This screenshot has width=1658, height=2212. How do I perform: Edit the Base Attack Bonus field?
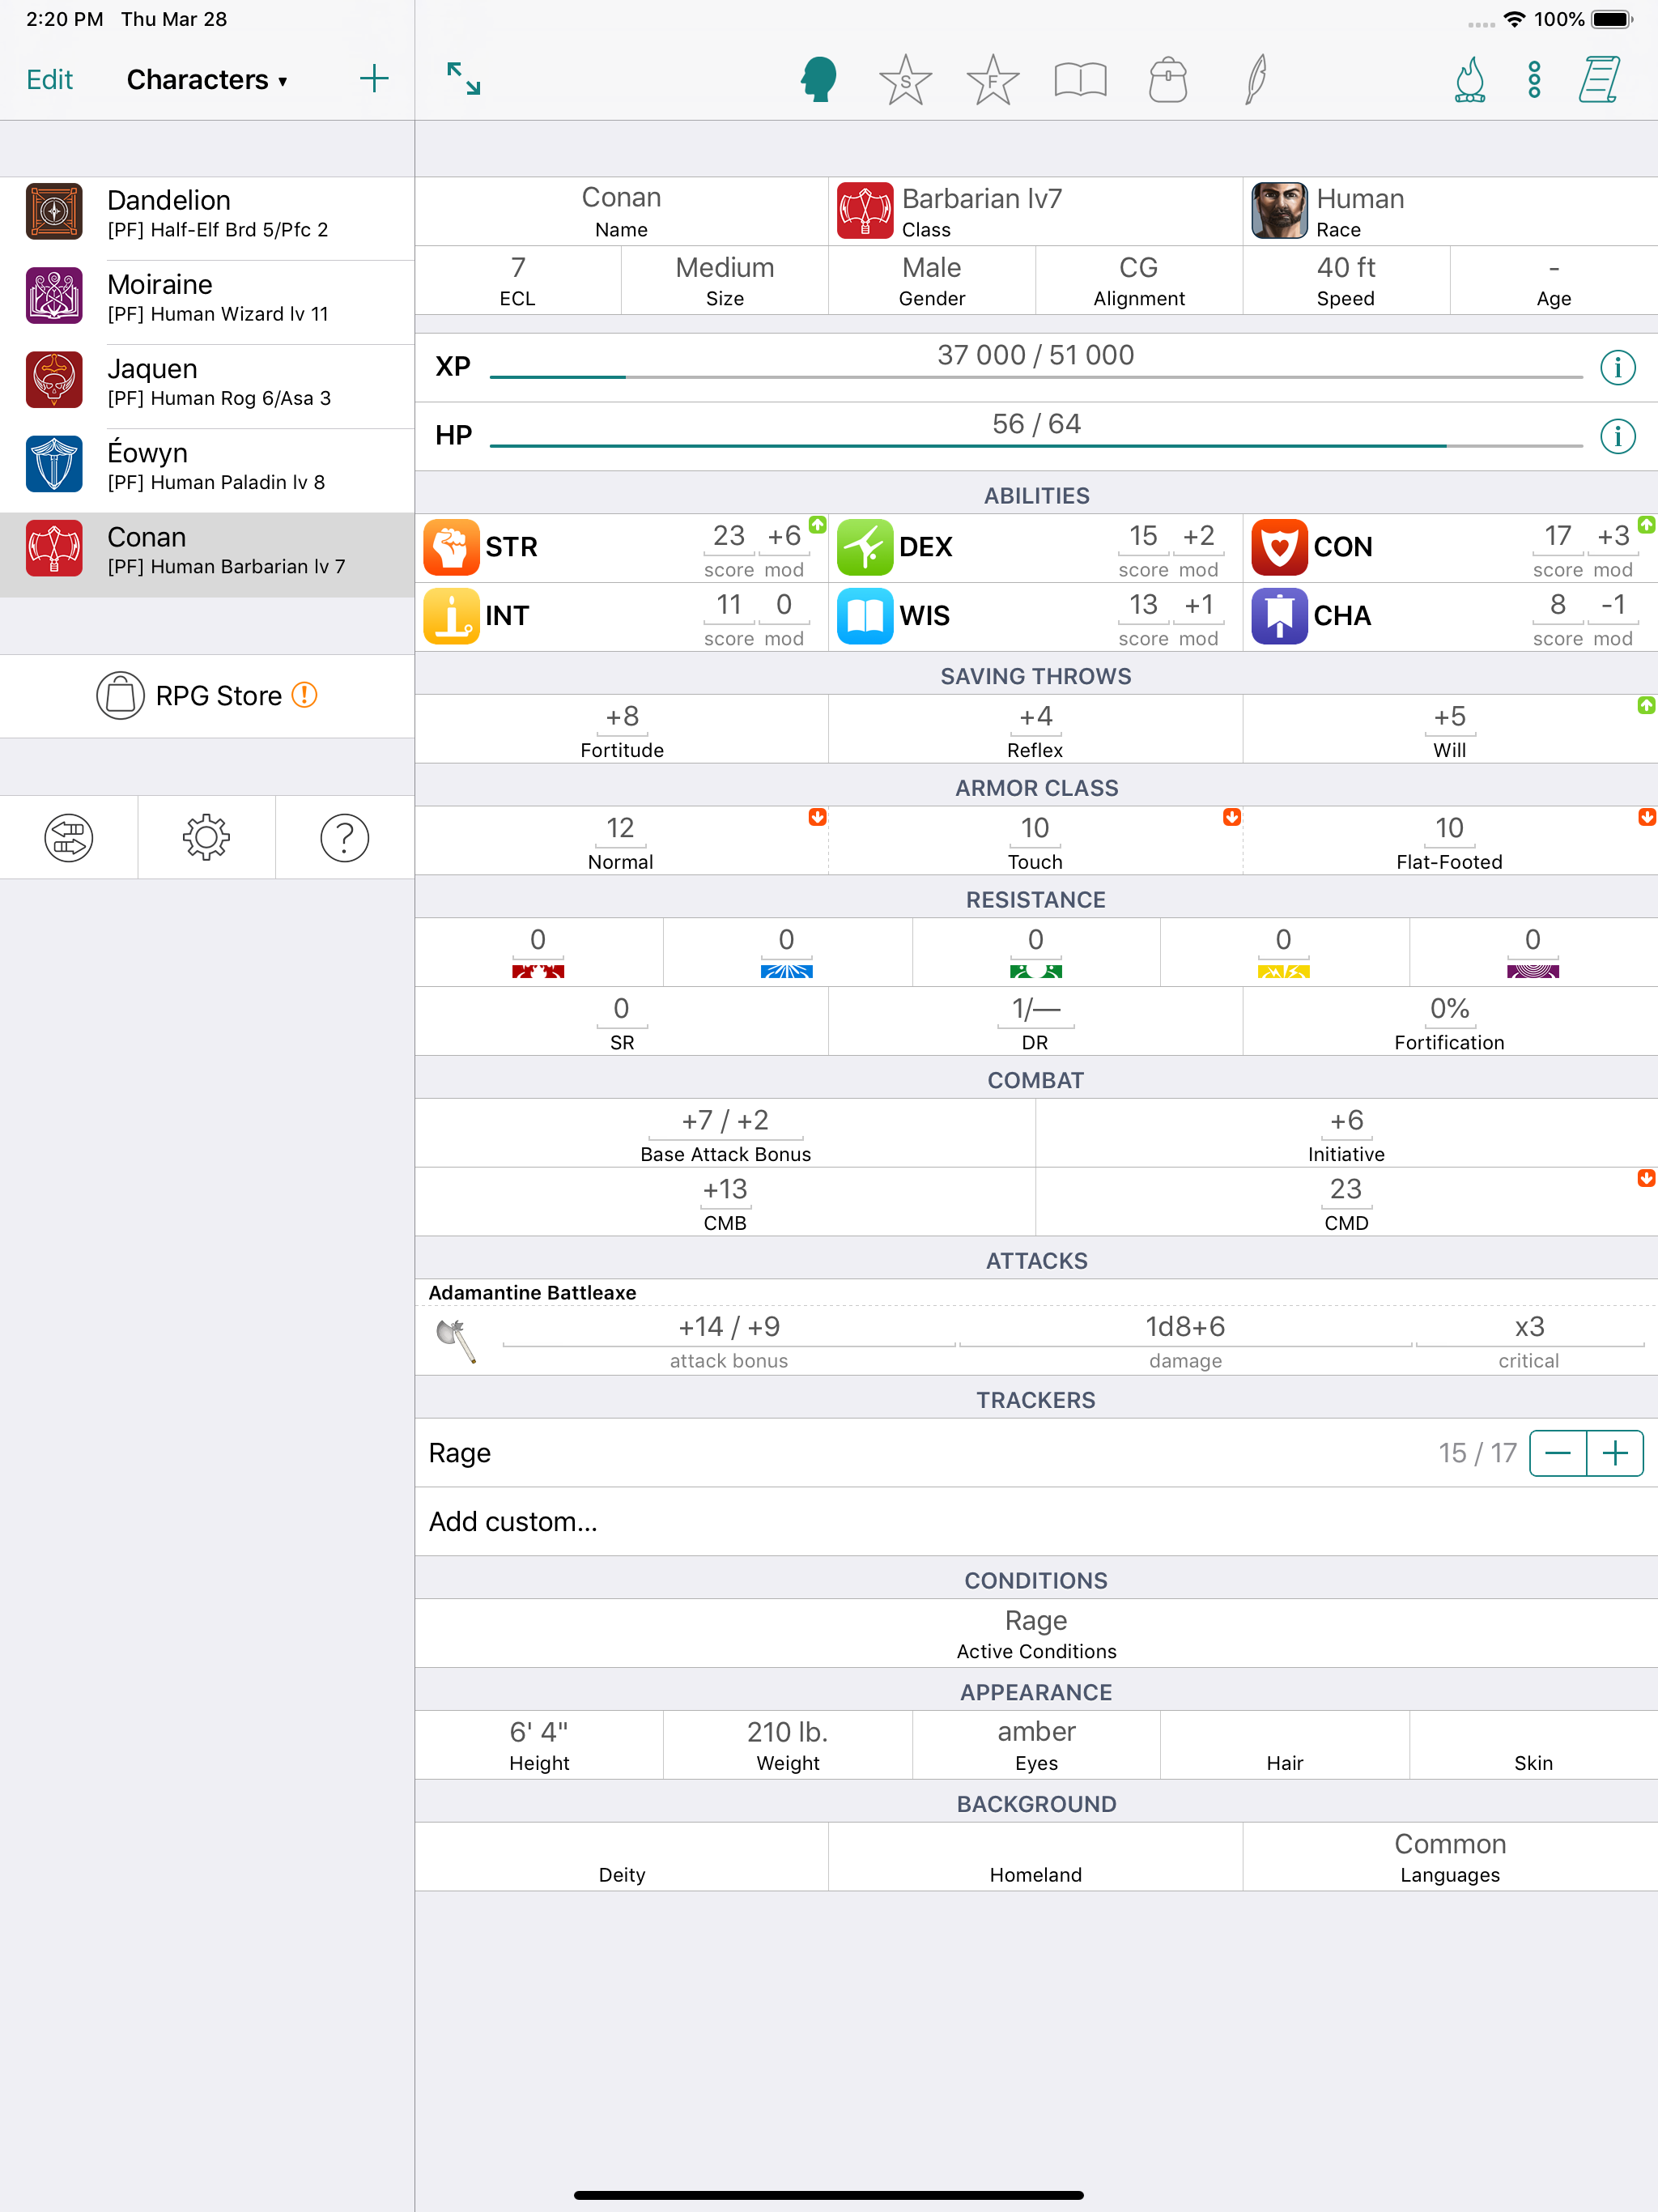pos(725,1133)
